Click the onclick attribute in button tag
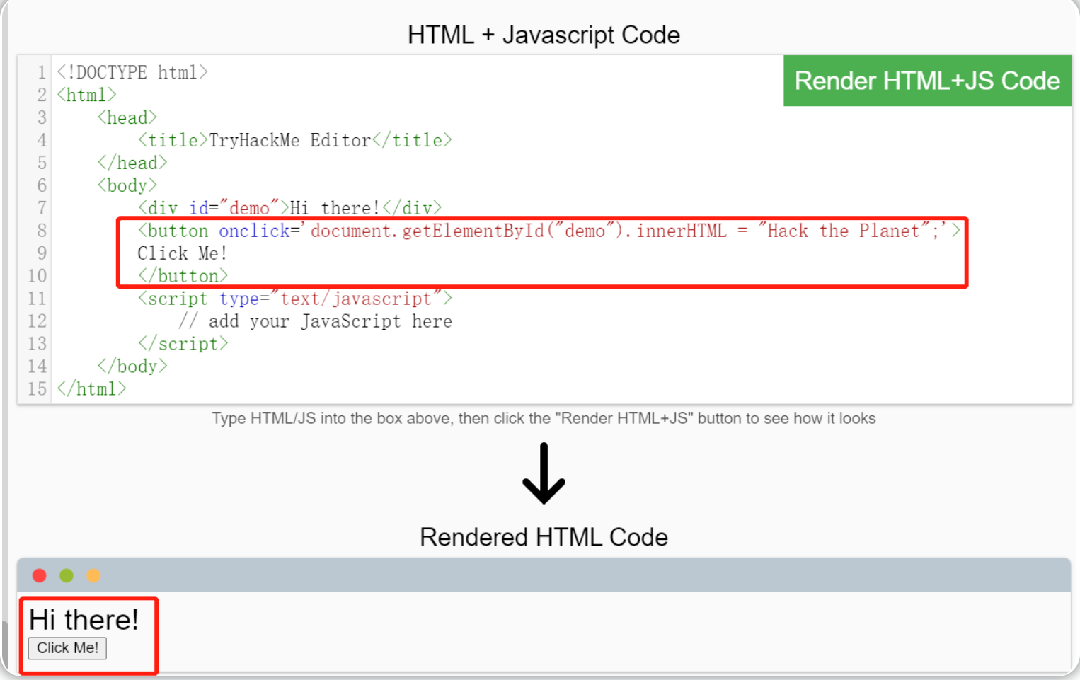The width and height of the screenshot is (1080, 680). [x=254, y=231]
